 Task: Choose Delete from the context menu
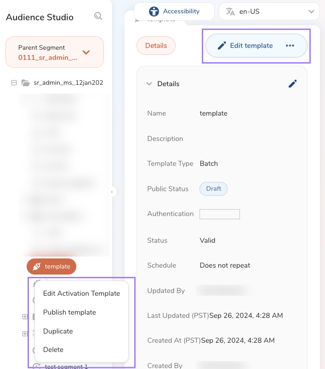click(53, 350)
